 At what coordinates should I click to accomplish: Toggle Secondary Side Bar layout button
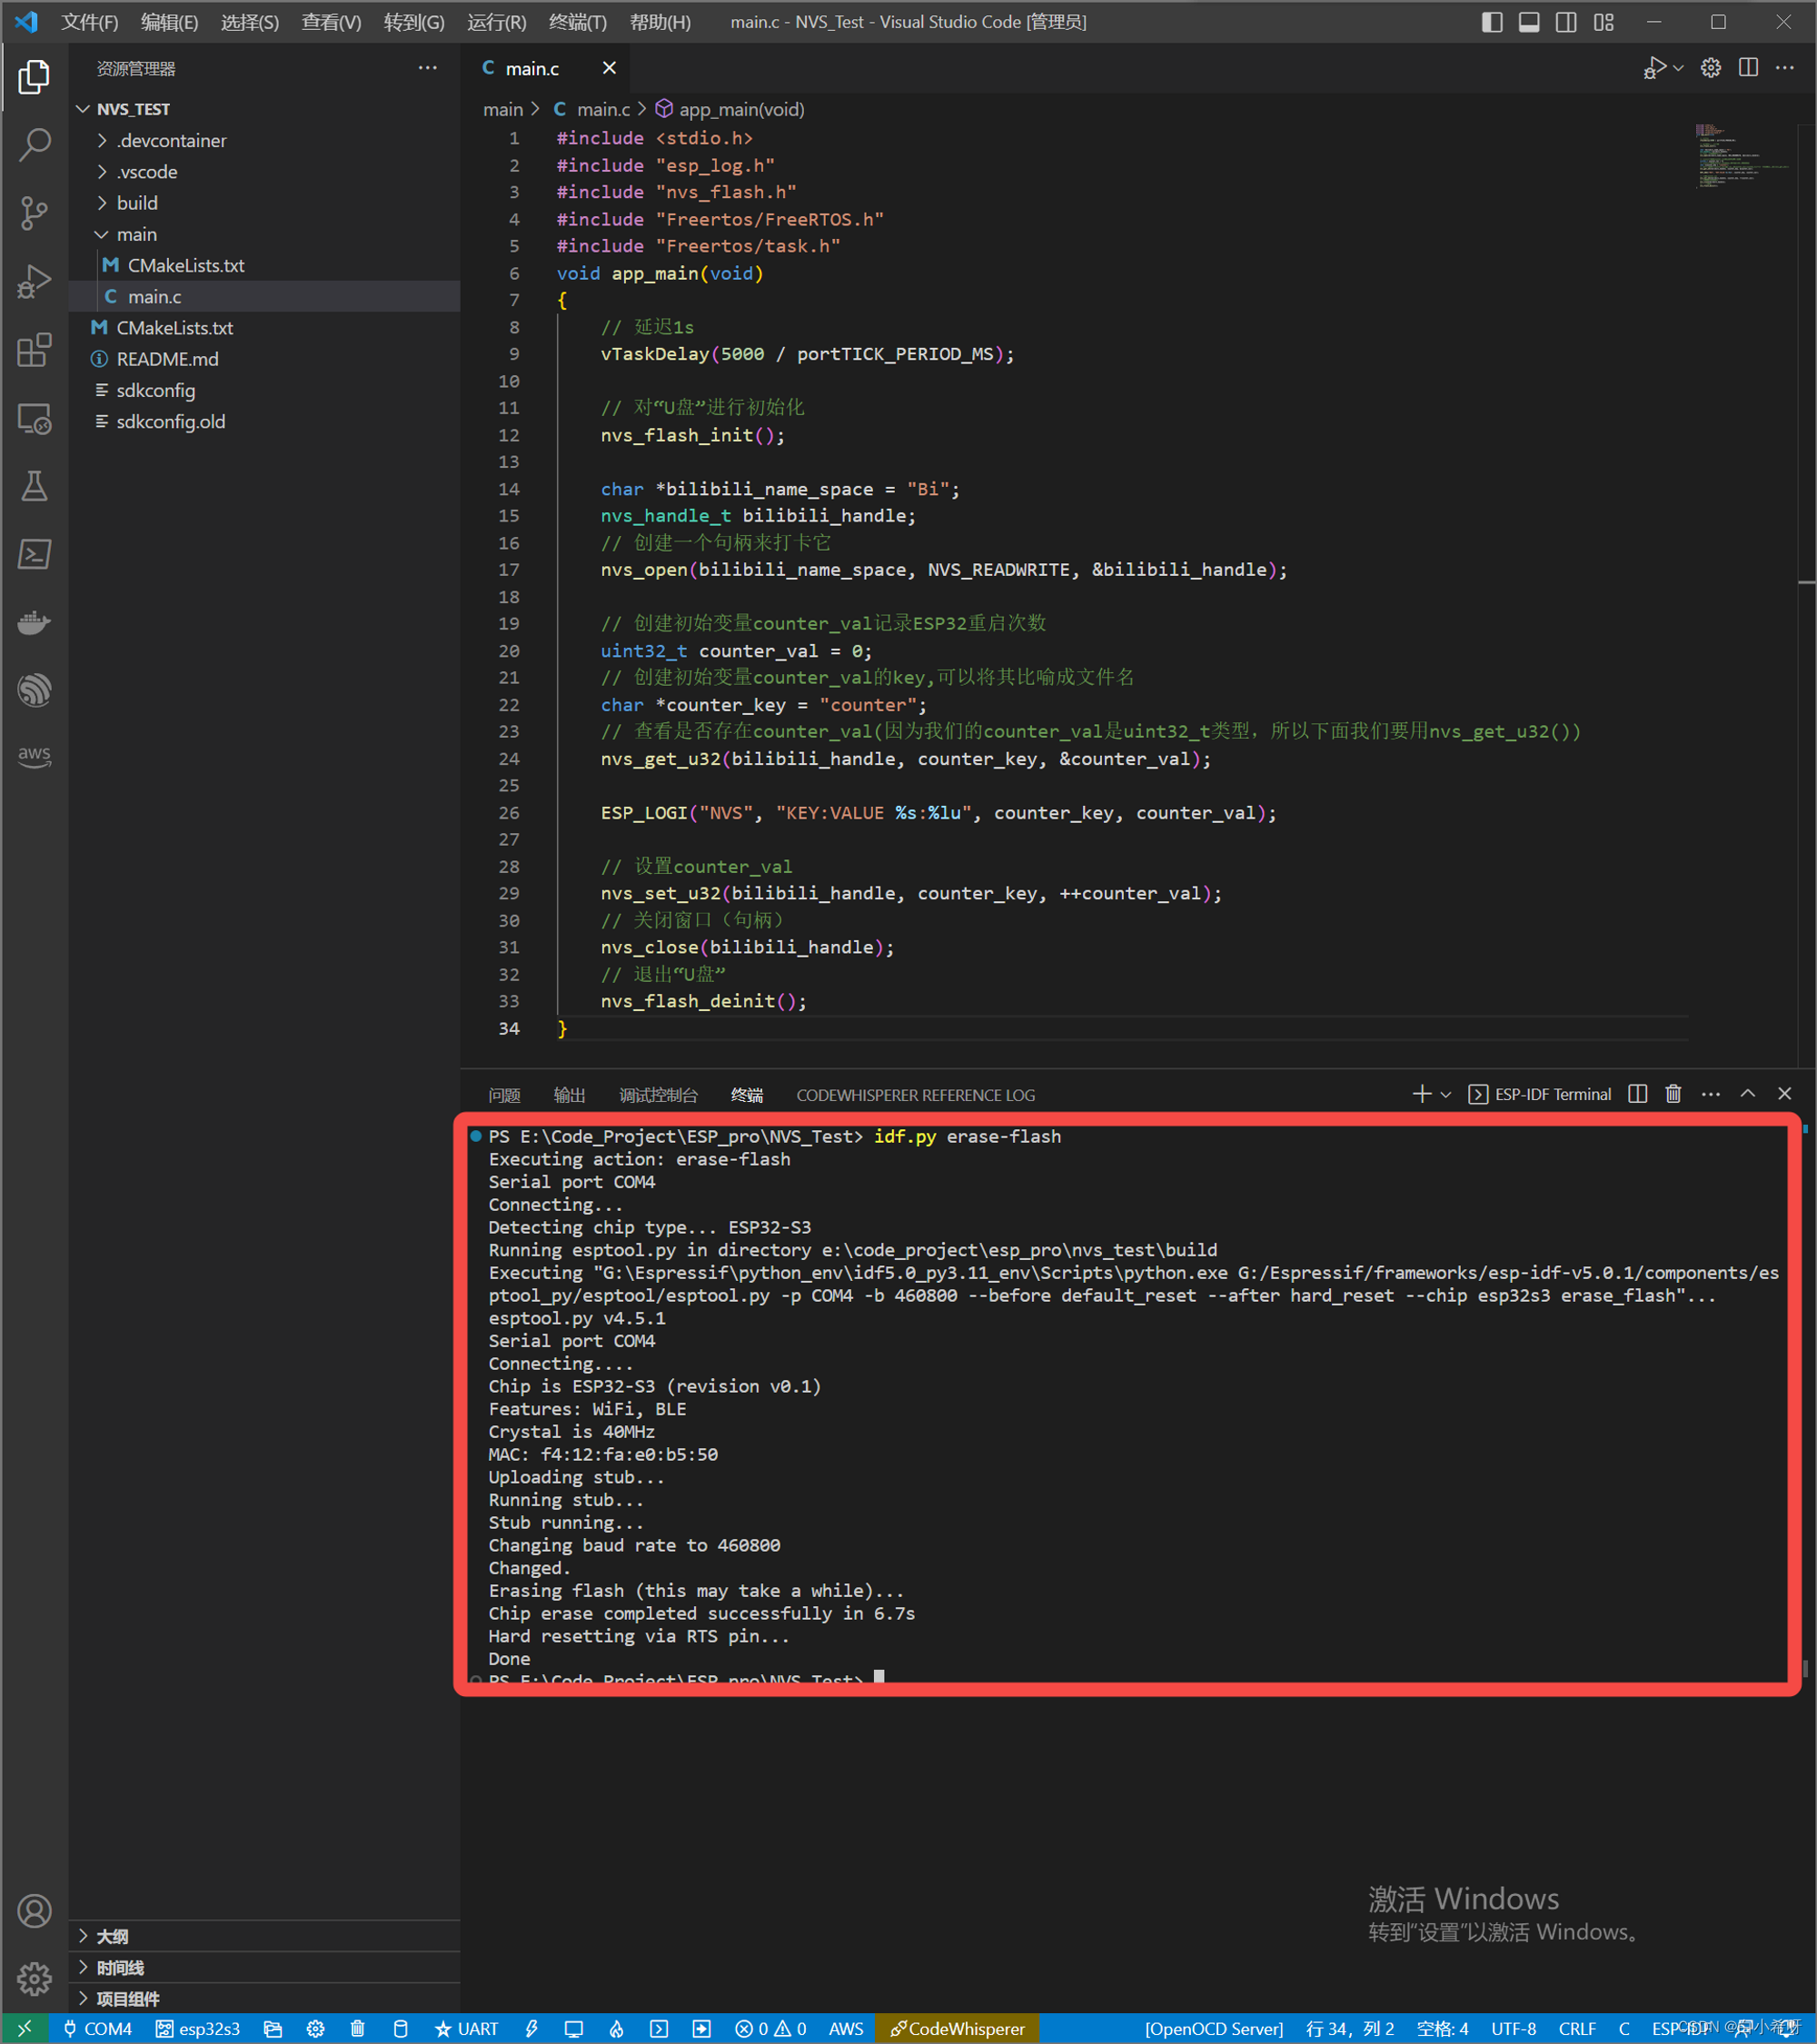pos(1566,22)
